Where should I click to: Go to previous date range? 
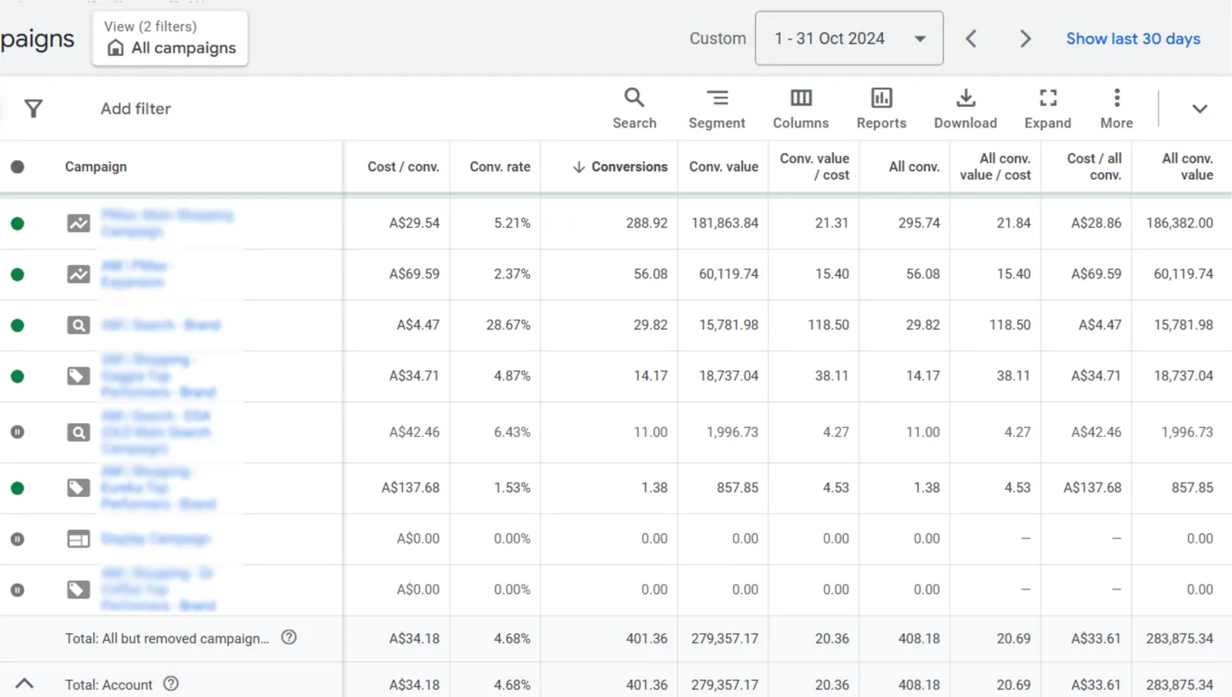[x=971, y=38]
